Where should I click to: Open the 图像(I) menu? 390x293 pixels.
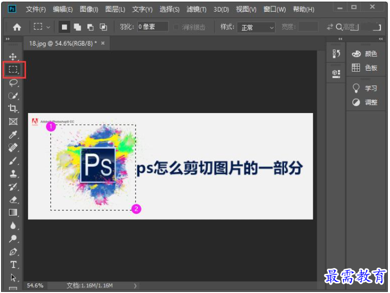pos(89,10)
